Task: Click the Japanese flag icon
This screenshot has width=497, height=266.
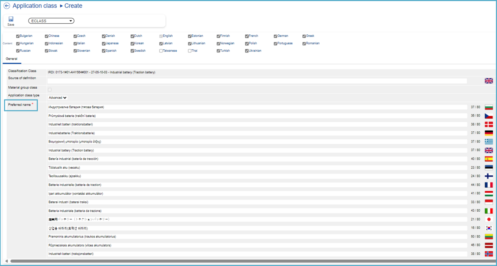Action: pyautogui.click(x=489, y=219)
